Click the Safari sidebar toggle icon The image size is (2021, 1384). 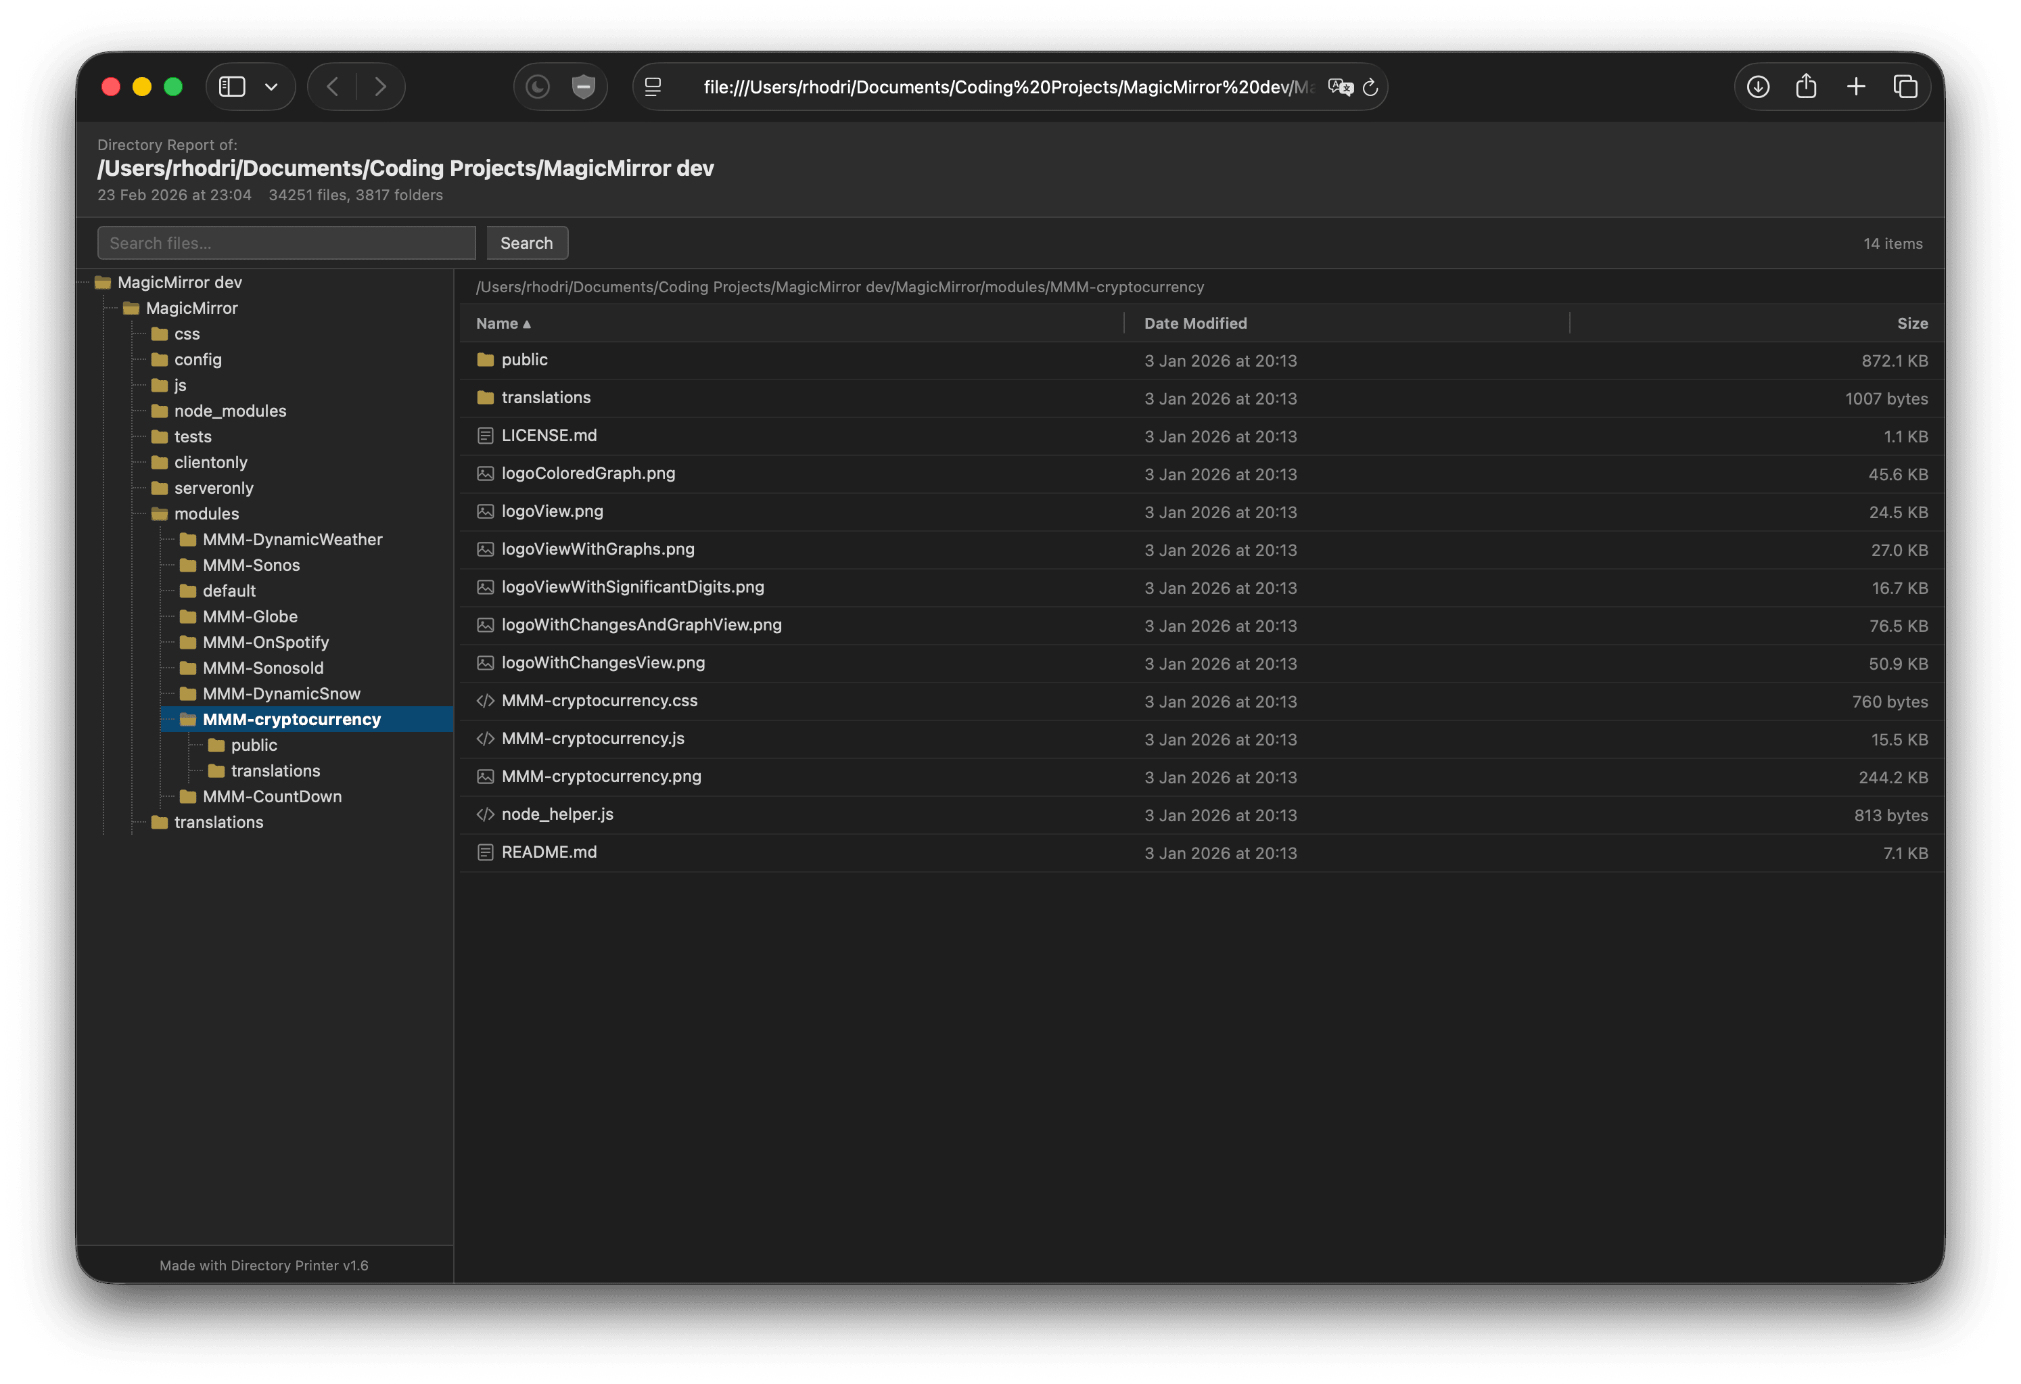(x=232, y=87)
